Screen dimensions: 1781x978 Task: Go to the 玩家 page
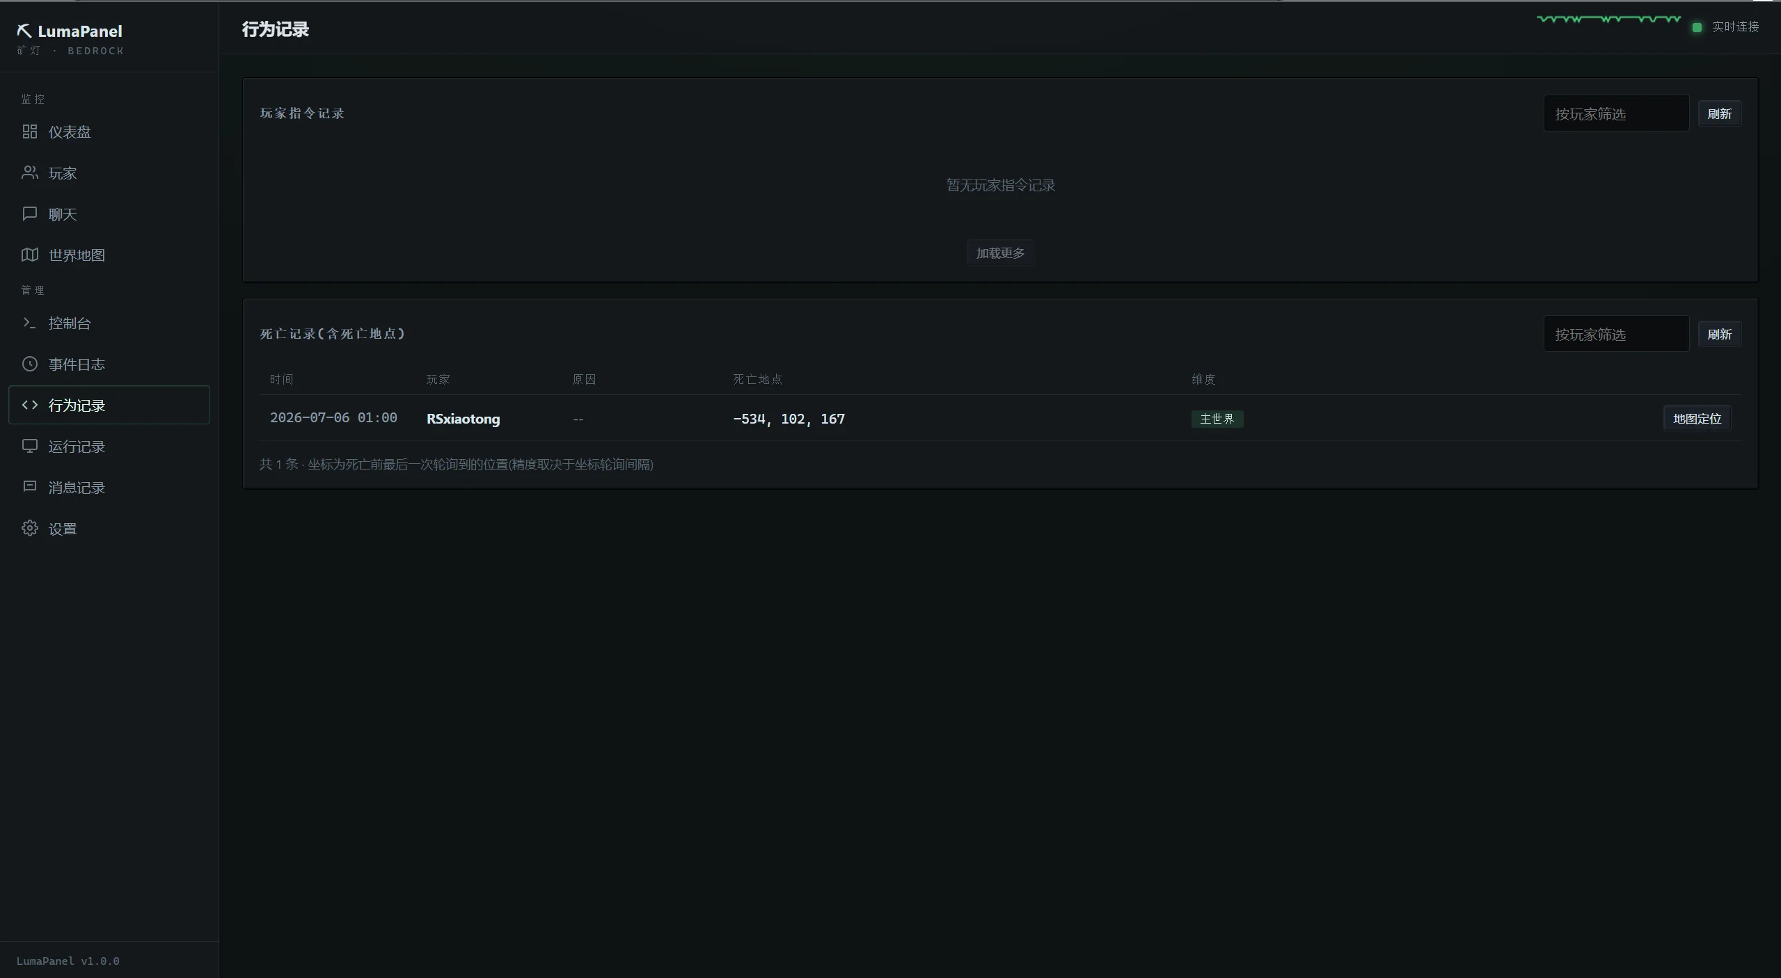109,173
